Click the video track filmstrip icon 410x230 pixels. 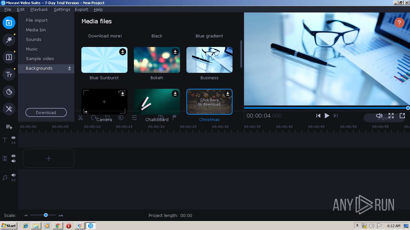[5, 158]
